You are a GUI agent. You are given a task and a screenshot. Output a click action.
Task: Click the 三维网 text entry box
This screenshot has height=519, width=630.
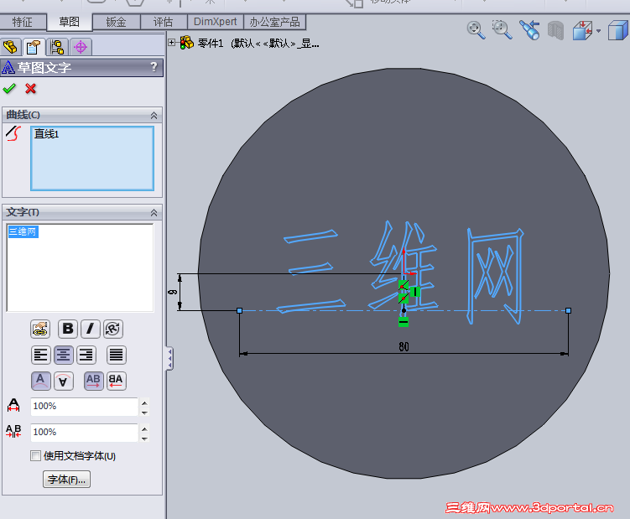click(80, 267)
